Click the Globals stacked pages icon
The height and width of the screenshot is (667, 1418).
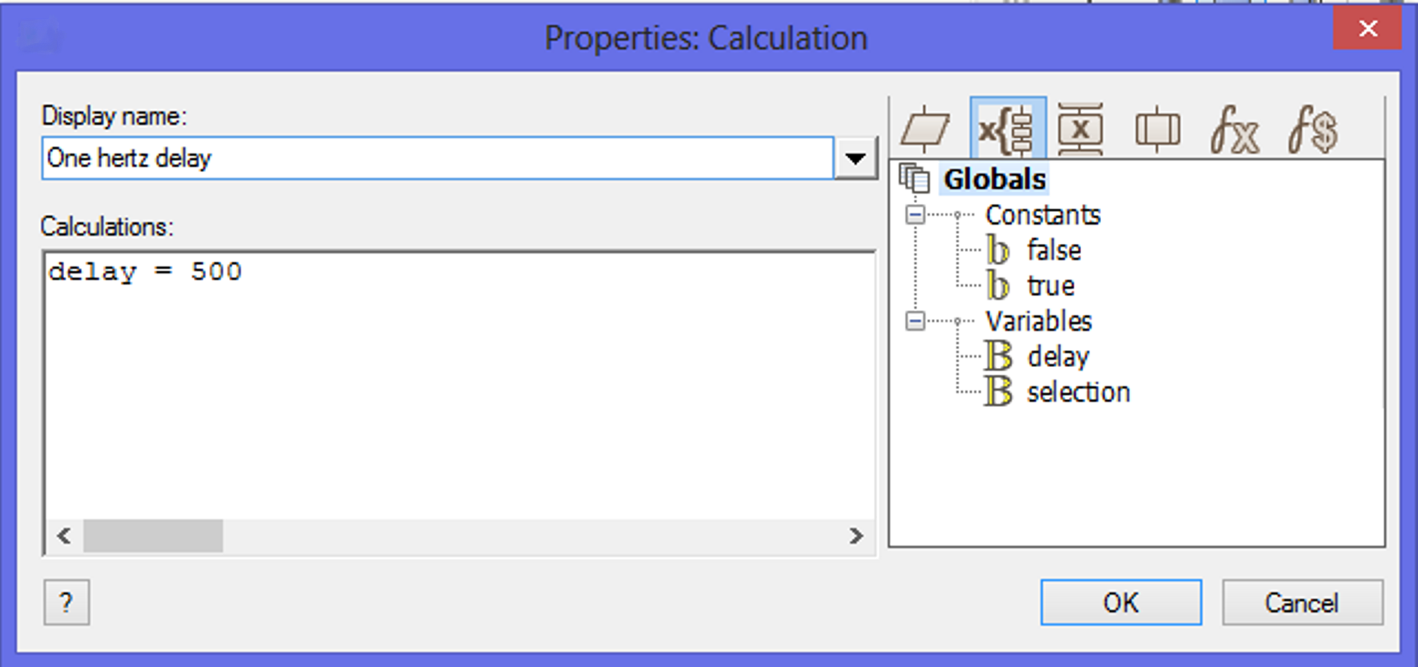click(x=915, y=178)
